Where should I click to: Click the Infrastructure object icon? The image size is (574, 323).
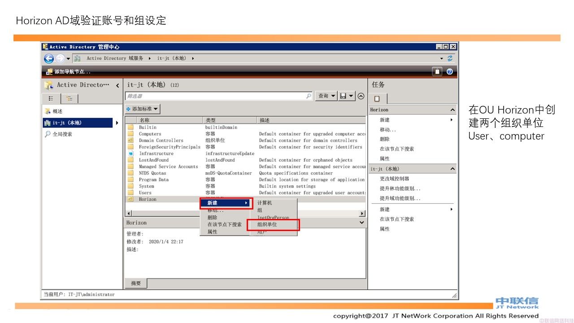pos(130,153)
